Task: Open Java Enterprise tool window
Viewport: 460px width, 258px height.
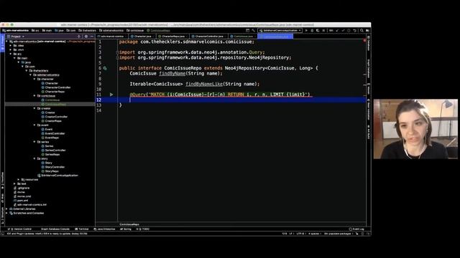Action: coord(104,229)
